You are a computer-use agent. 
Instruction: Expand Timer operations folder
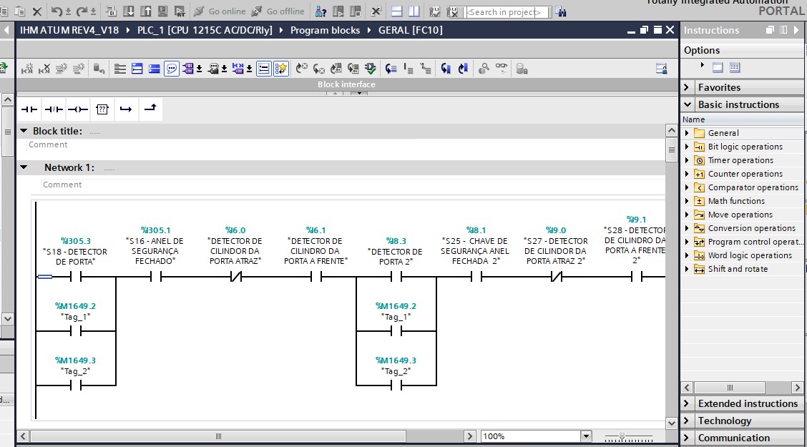point(688,160)
